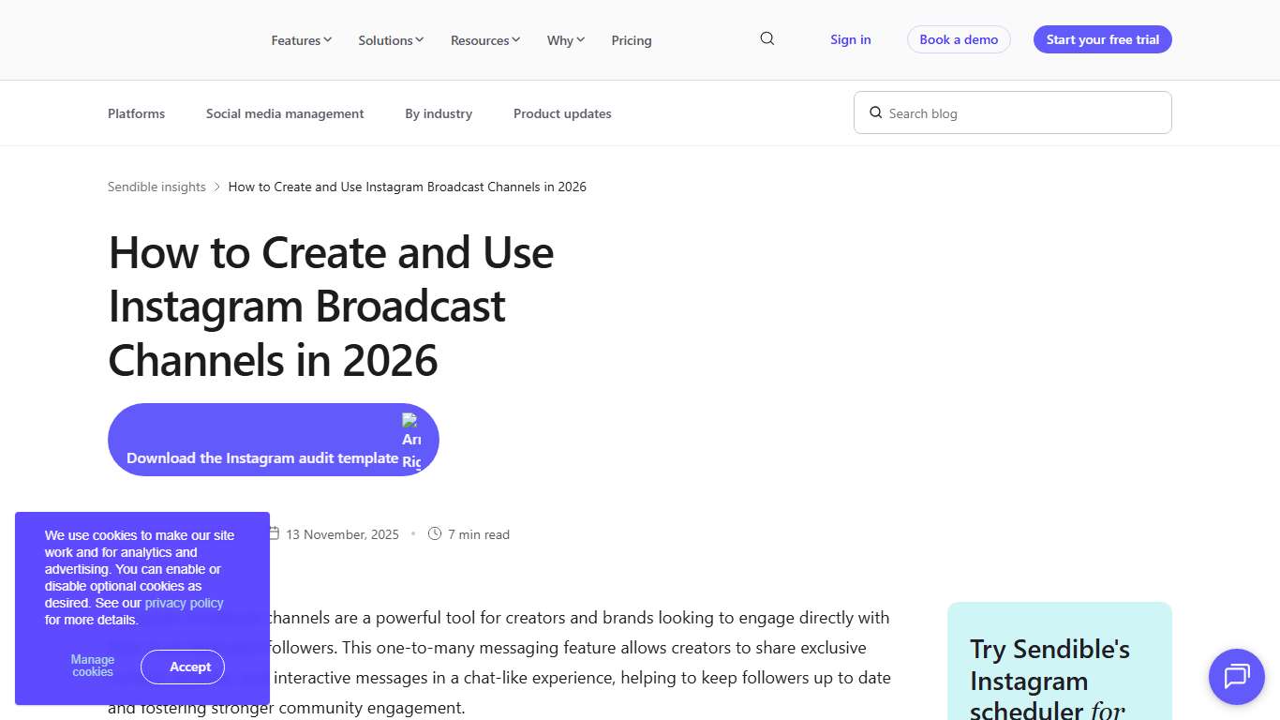Open the Solutions dropdown

390,40
